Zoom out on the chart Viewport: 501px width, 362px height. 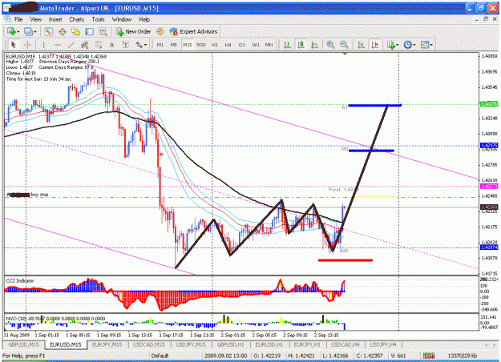coord(344,45)
